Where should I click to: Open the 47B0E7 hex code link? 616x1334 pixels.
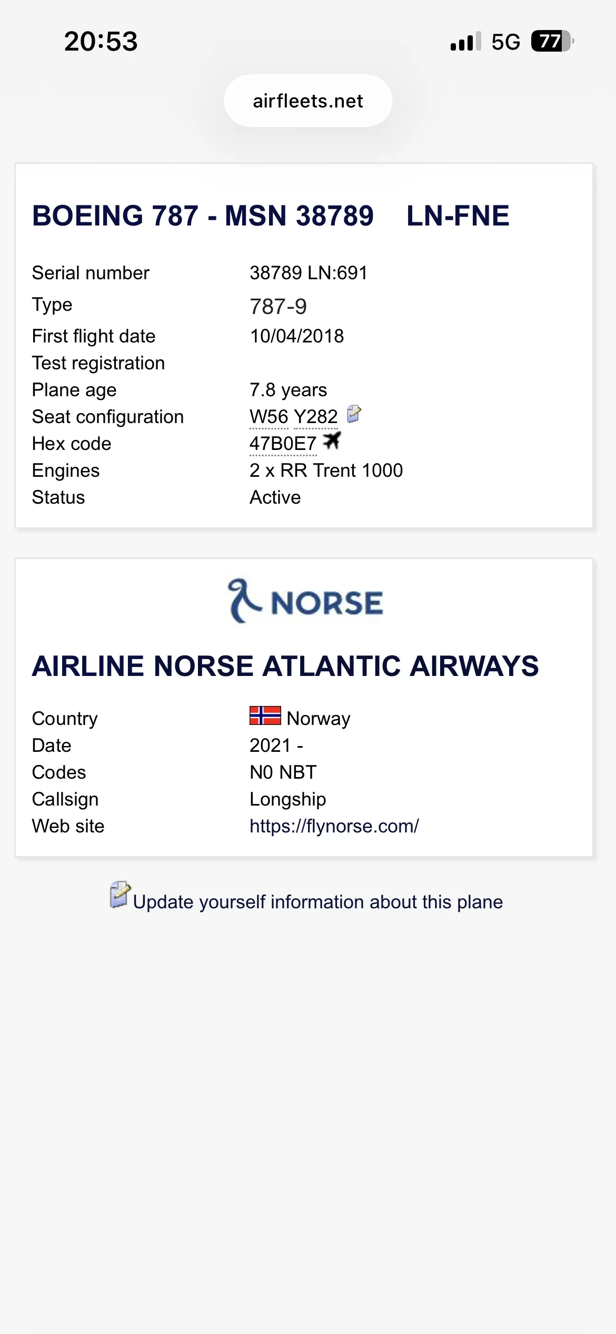tap(283, 444)
